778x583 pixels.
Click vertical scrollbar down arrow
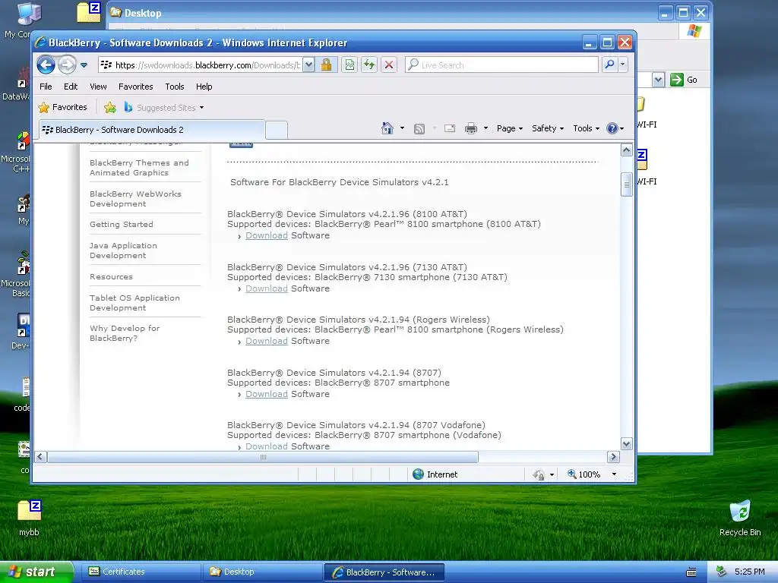click(626, 444)
